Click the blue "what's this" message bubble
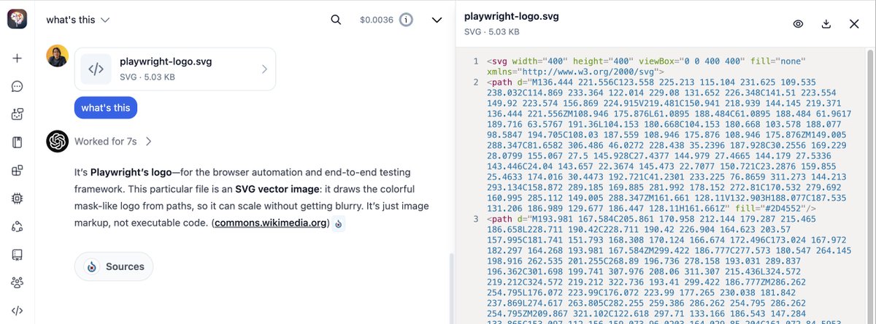The width and height of the screenshot is (876, 324). pos(106,108)
